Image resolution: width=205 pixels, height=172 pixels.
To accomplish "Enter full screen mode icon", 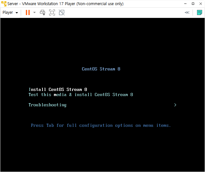I will pyautogui.click(x=52, y=12).
